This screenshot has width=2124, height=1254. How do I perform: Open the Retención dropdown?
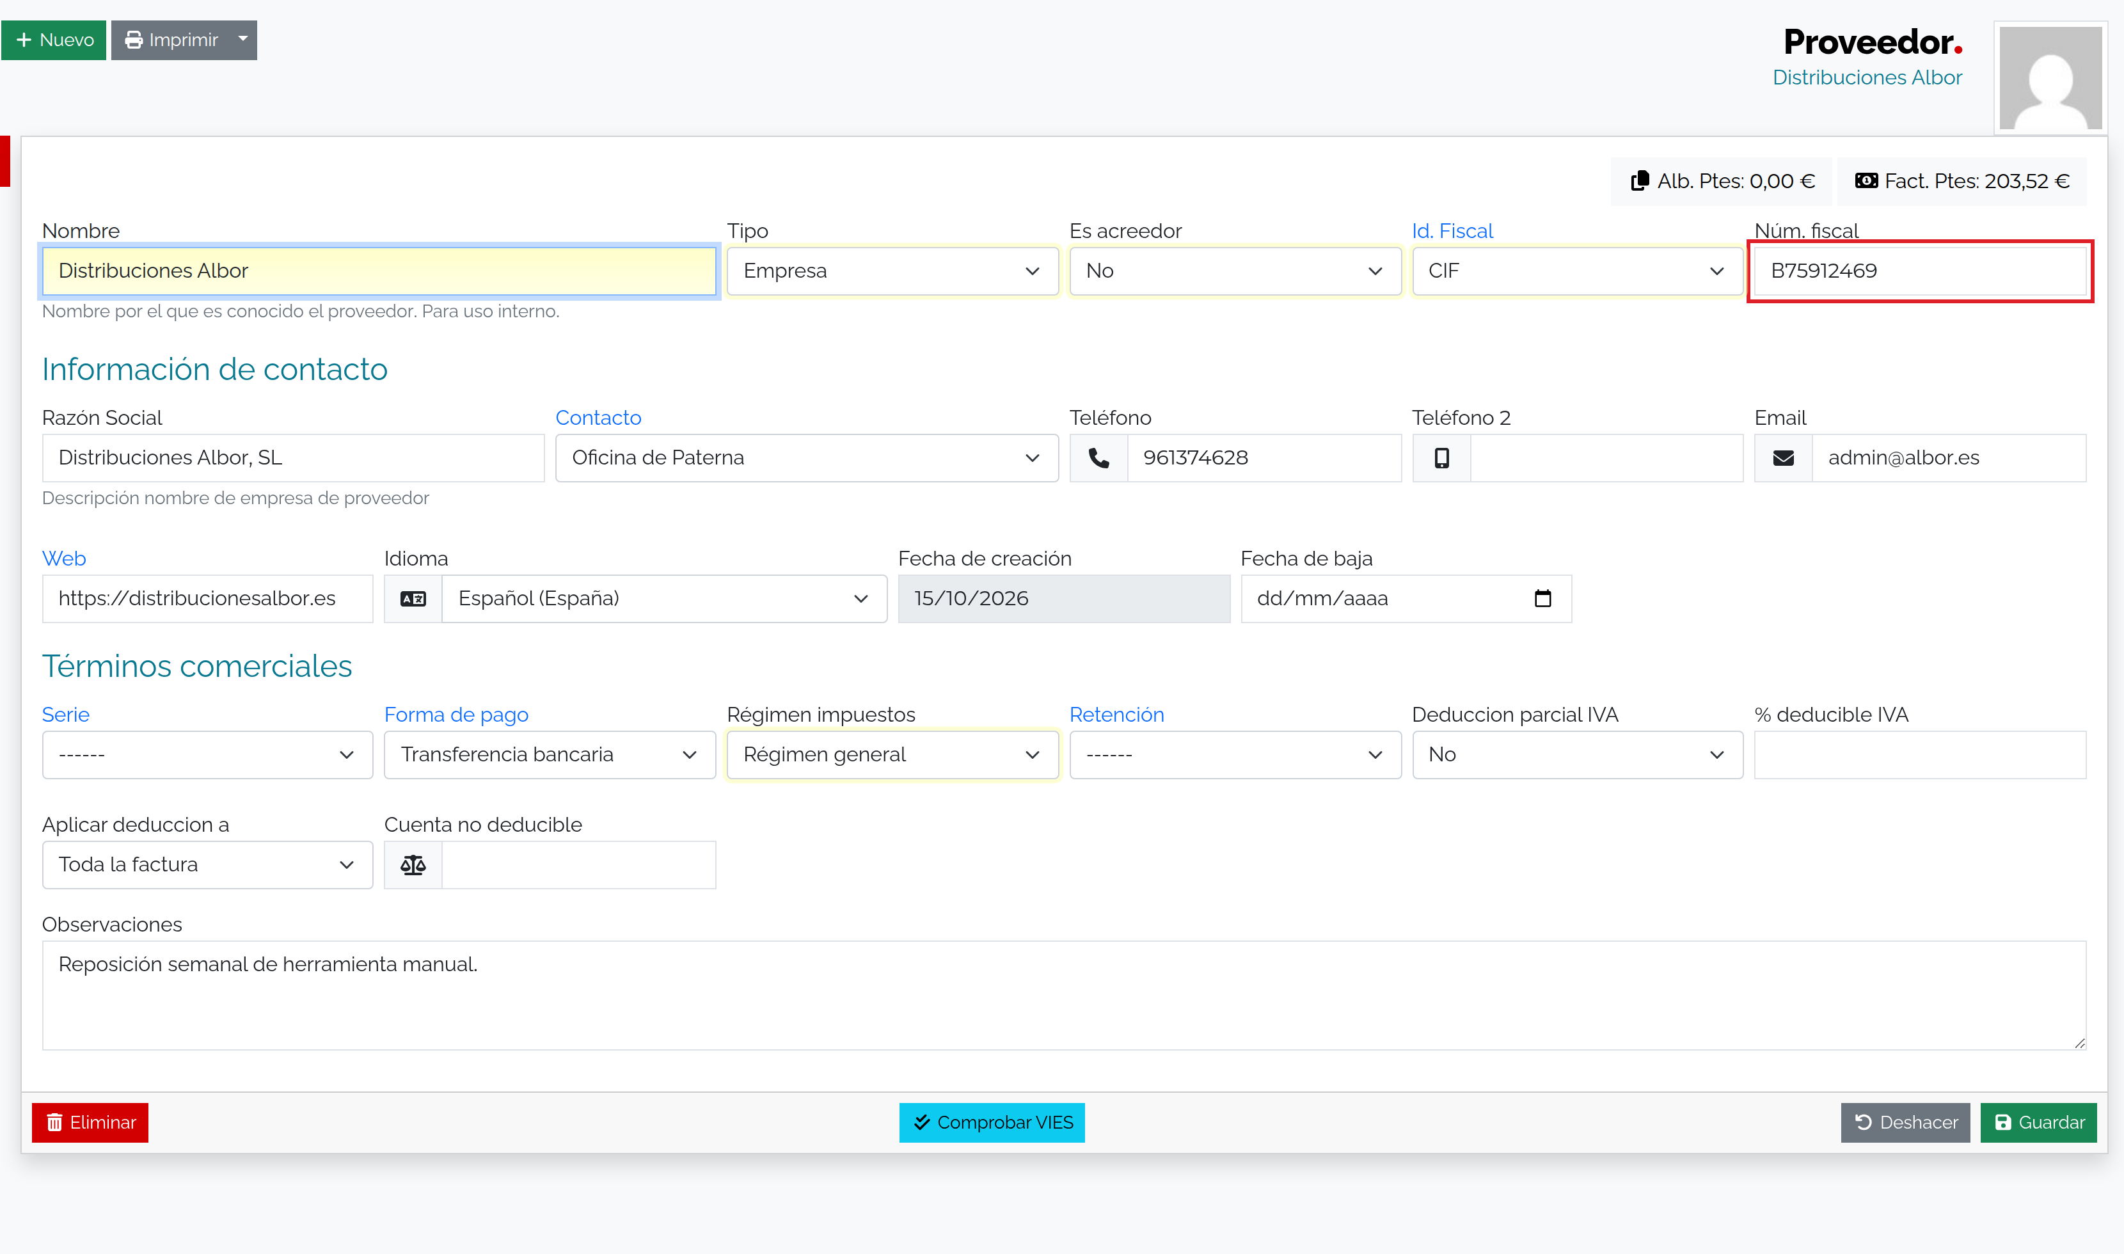[x=1235, y=754]
